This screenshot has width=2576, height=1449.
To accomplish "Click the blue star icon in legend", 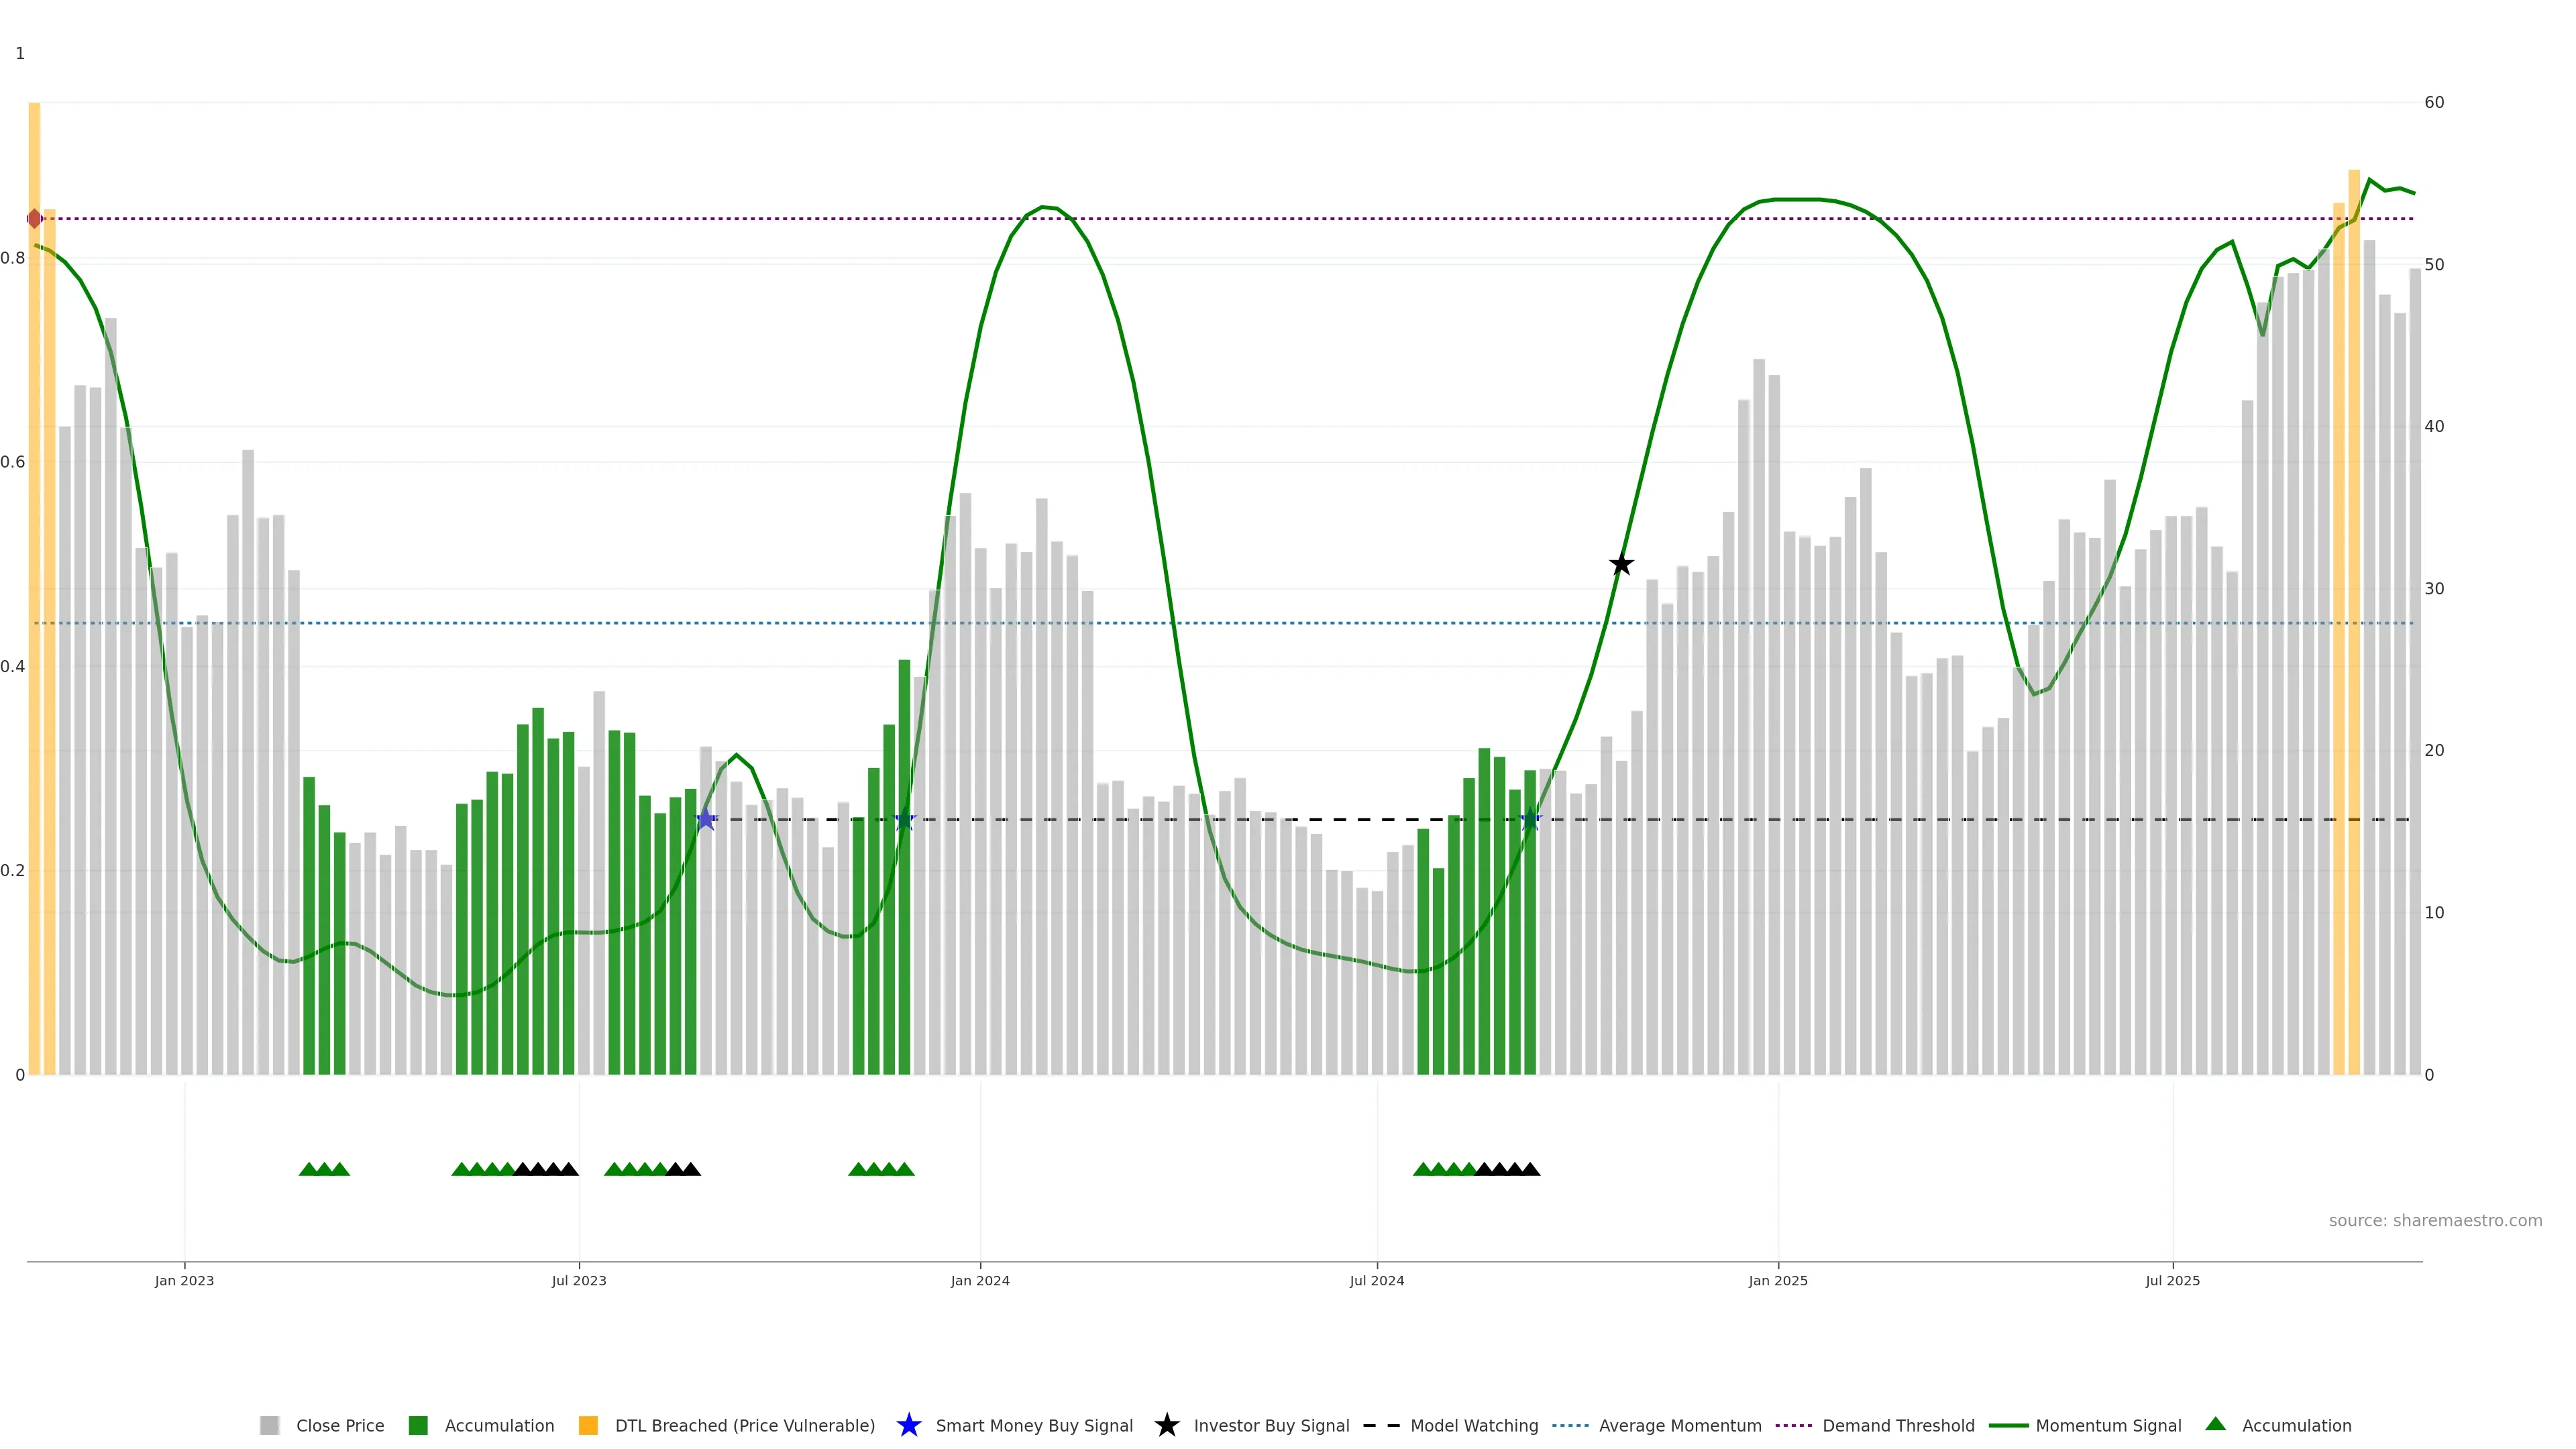I will pyautogui.click(x=908, y=1425).
